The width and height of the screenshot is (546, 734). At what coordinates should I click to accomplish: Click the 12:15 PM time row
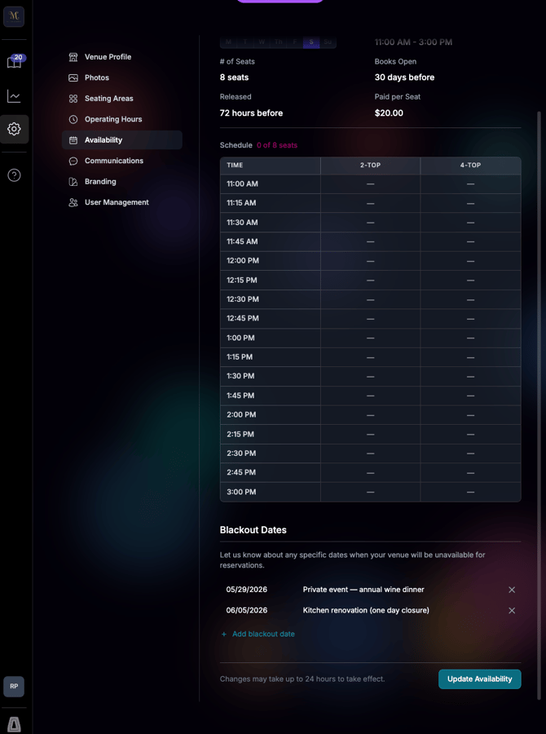pos(371,280)
